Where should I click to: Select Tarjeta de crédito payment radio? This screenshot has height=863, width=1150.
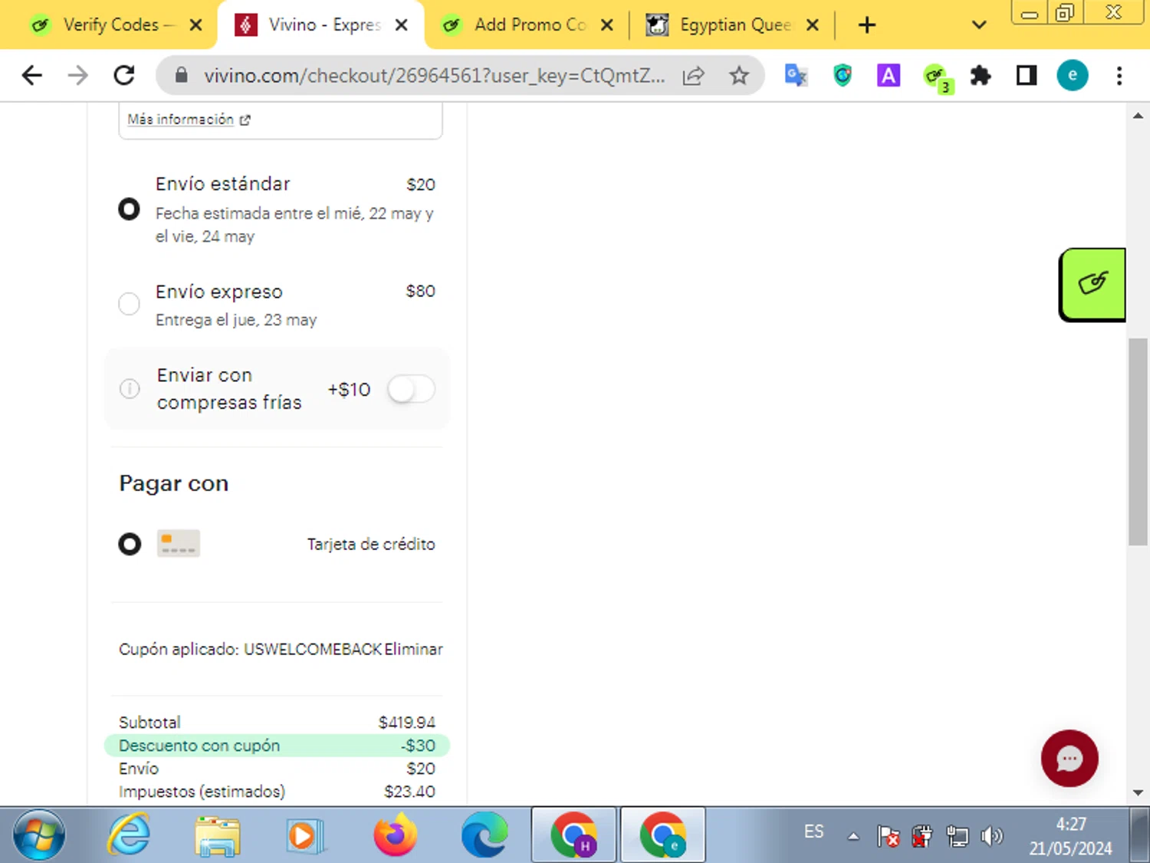pos(130,544)
